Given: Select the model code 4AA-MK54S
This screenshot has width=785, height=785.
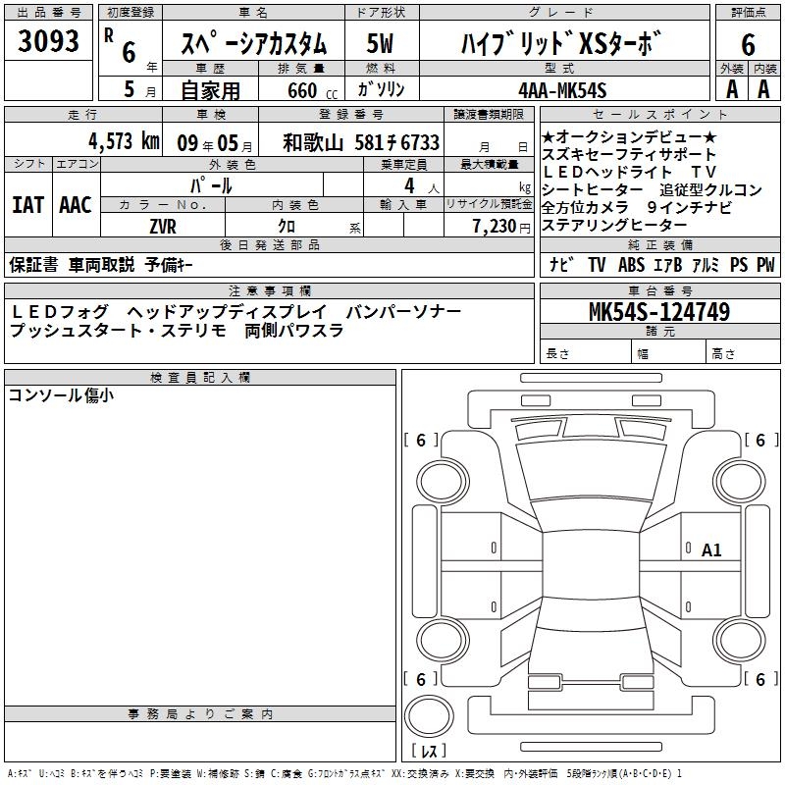Looking at the screenshot, I should (562, 90).
